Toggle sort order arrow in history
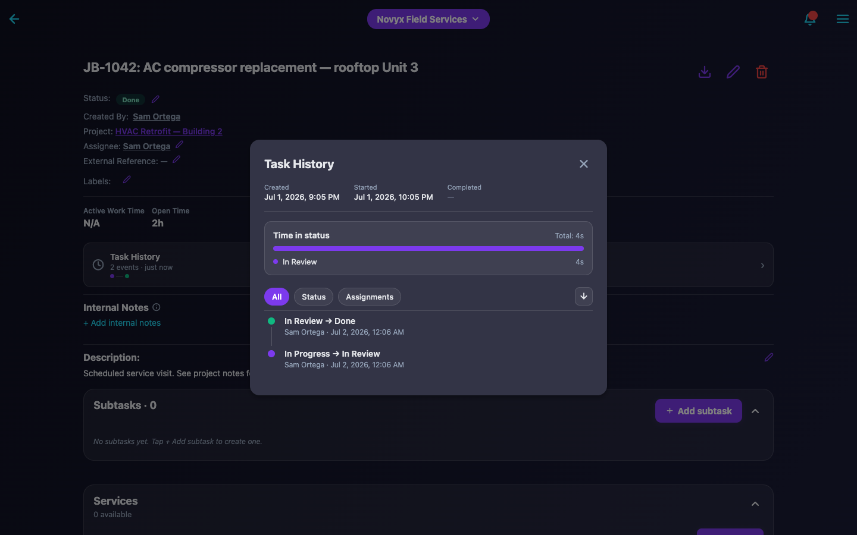Image resolution: width=857 pixels, height=535 pixels. pyautogui.click(x=584, y=297)
